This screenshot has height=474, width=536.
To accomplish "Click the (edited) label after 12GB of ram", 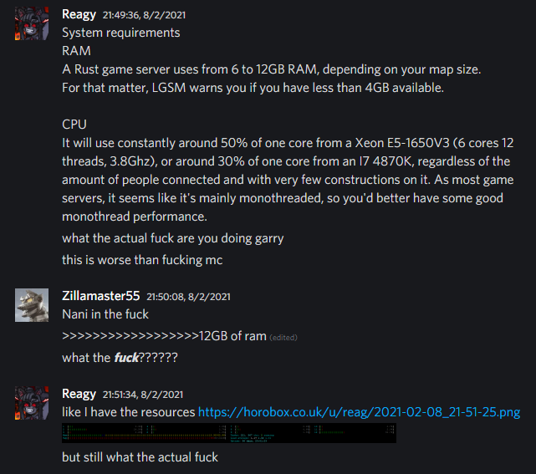I will point(283,338).
